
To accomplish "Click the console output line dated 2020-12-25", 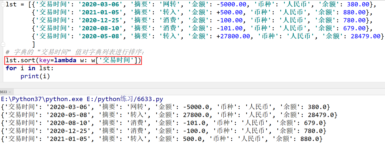I will click(x=163, y=131).
